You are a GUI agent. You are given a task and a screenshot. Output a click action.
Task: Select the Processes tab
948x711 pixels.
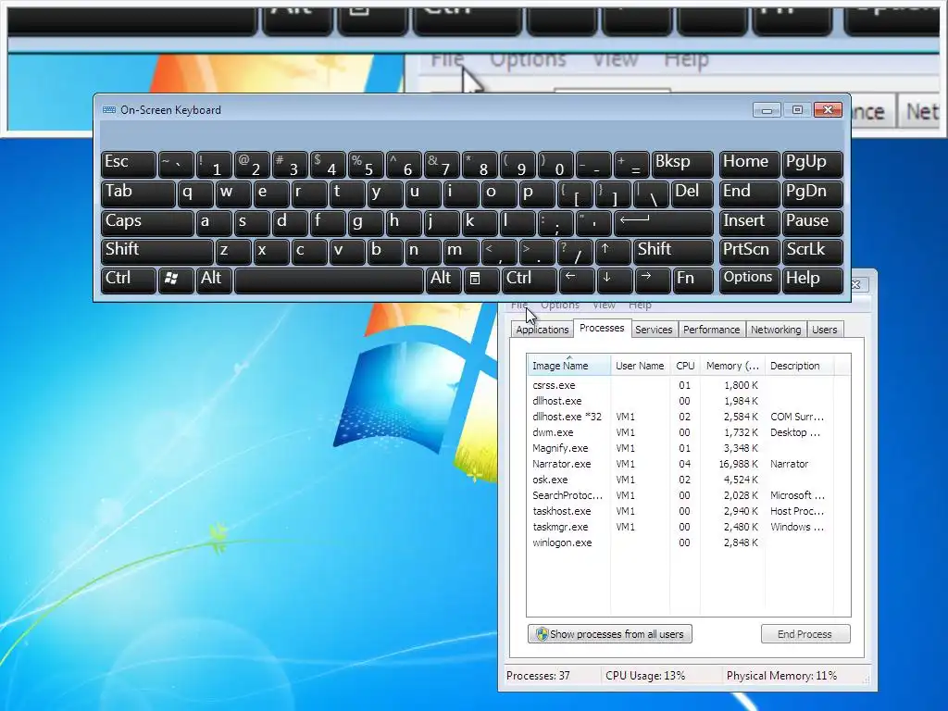click(602, 328)
